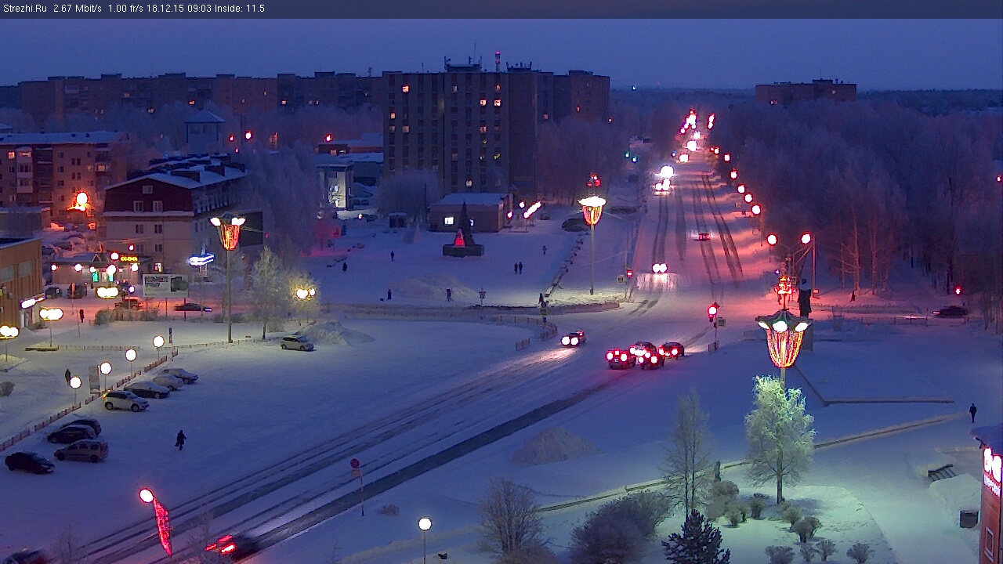Image resolution: width=1003 pixels, height=564 pixels.
Task: Click the Strezhi.Ru label in overlay bar
Action: click(25, 9)
